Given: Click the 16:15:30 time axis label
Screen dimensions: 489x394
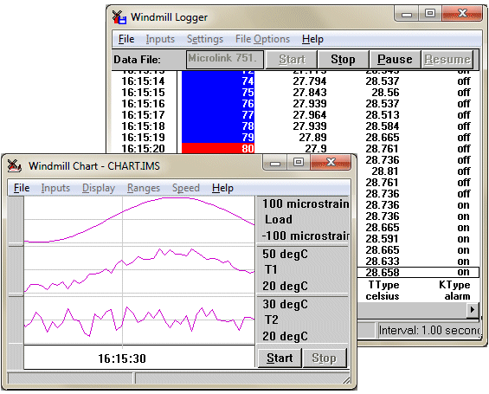Looking at the screenshot, I should point(122,358).
